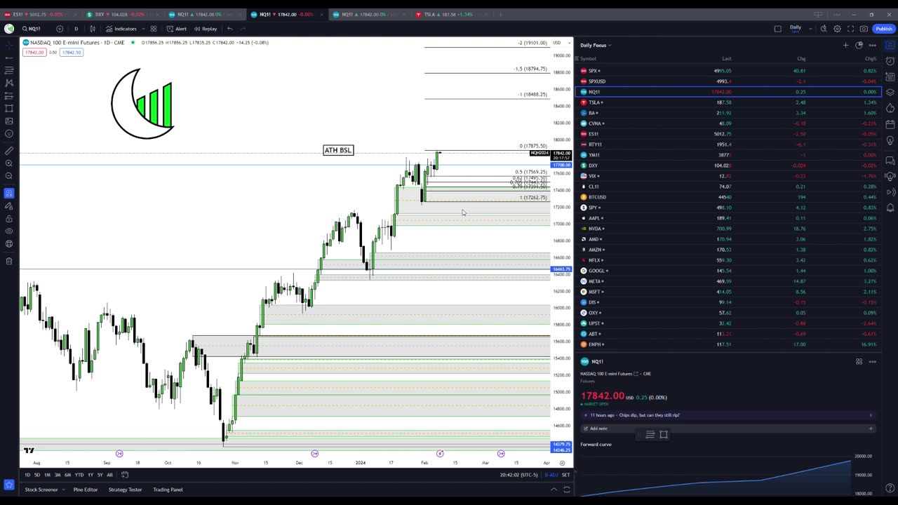Select the SPX row in watchlist
Image resolution: width=898 pixels, height=505 pixels.
729,71
